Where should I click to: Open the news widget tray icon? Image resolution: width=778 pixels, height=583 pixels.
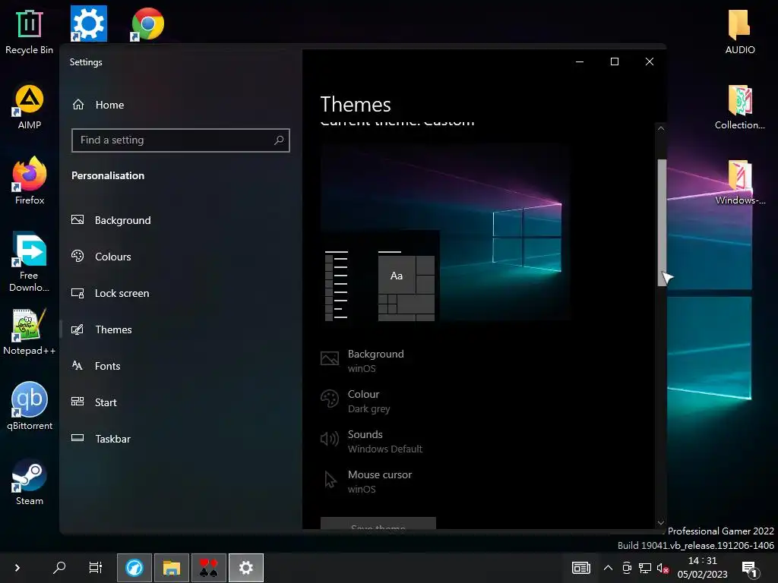click(x=580, y=568)
